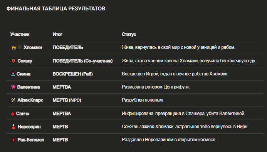Screen dimensions: 267x152
Task: Click the pink bow icon beside Валентина
Action: click(x=13, y=87)
